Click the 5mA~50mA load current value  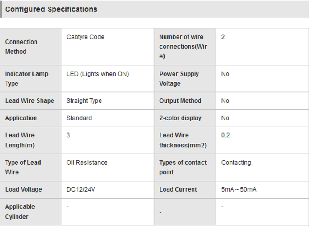pos(239,189)
